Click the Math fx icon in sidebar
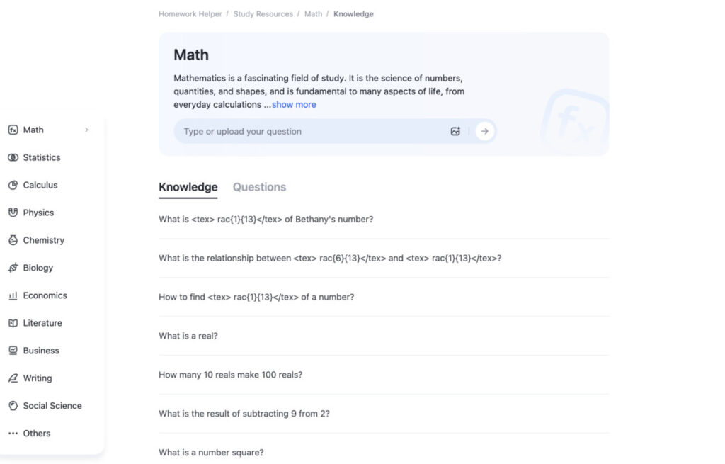This screenshot has width=725, height=464. click(13, 130)
